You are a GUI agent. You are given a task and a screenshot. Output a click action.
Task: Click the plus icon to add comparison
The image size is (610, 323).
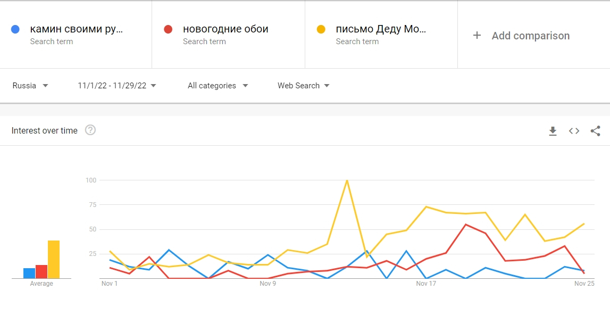(x=477, y=36)
